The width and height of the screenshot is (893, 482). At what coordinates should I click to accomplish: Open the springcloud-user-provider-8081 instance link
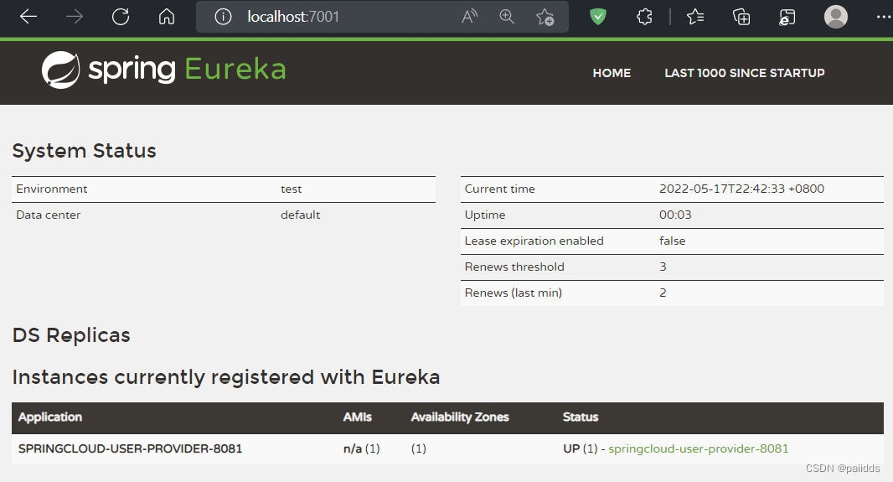tap(698, 448)
